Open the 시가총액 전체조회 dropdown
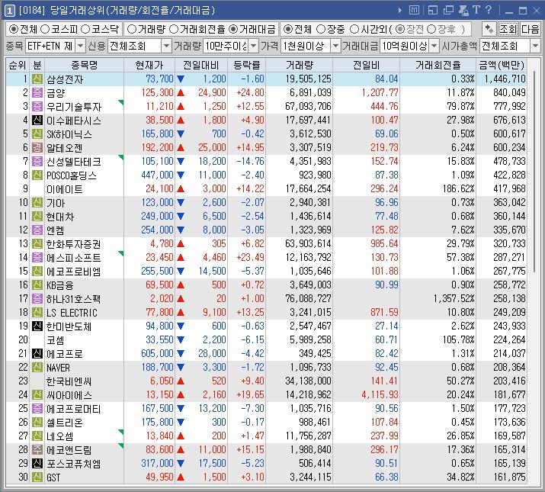The image size is (545, 492). pos(535,46)
